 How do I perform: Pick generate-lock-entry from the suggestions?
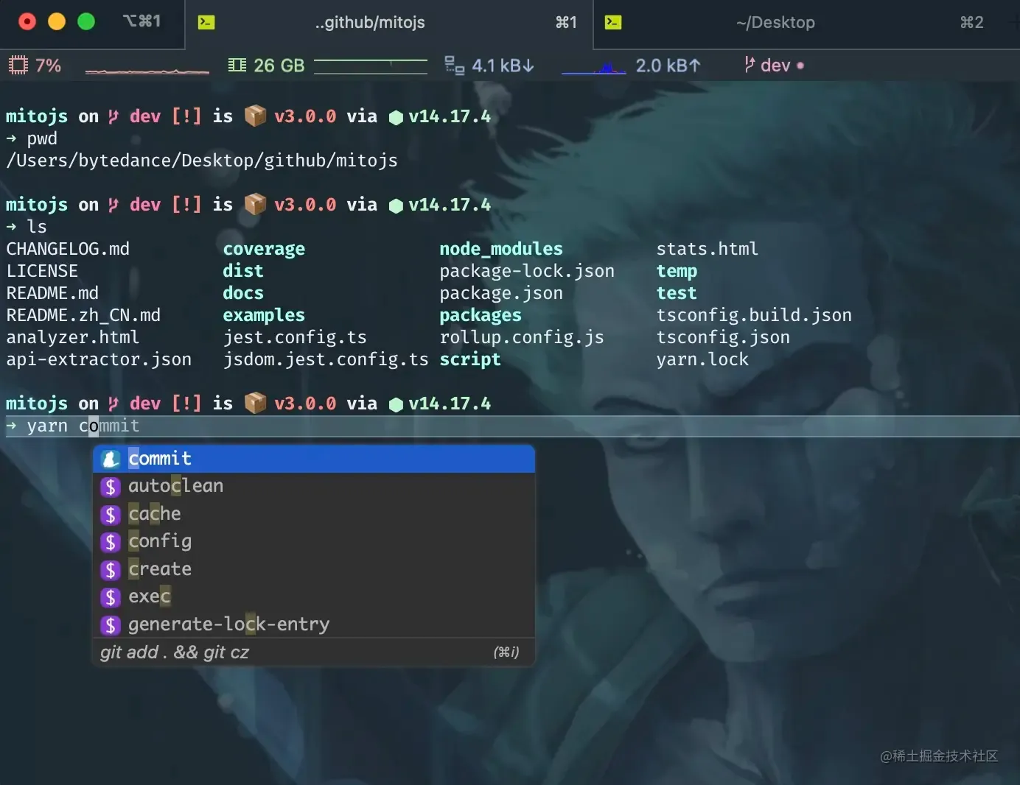[228, 624]
